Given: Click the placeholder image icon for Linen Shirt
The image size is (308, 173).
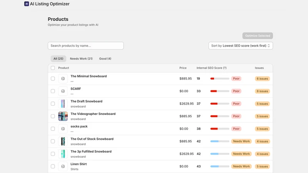Looking at the screenshot, I should 63,166.
